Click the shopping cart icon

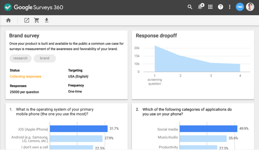[x=36, y=20]
